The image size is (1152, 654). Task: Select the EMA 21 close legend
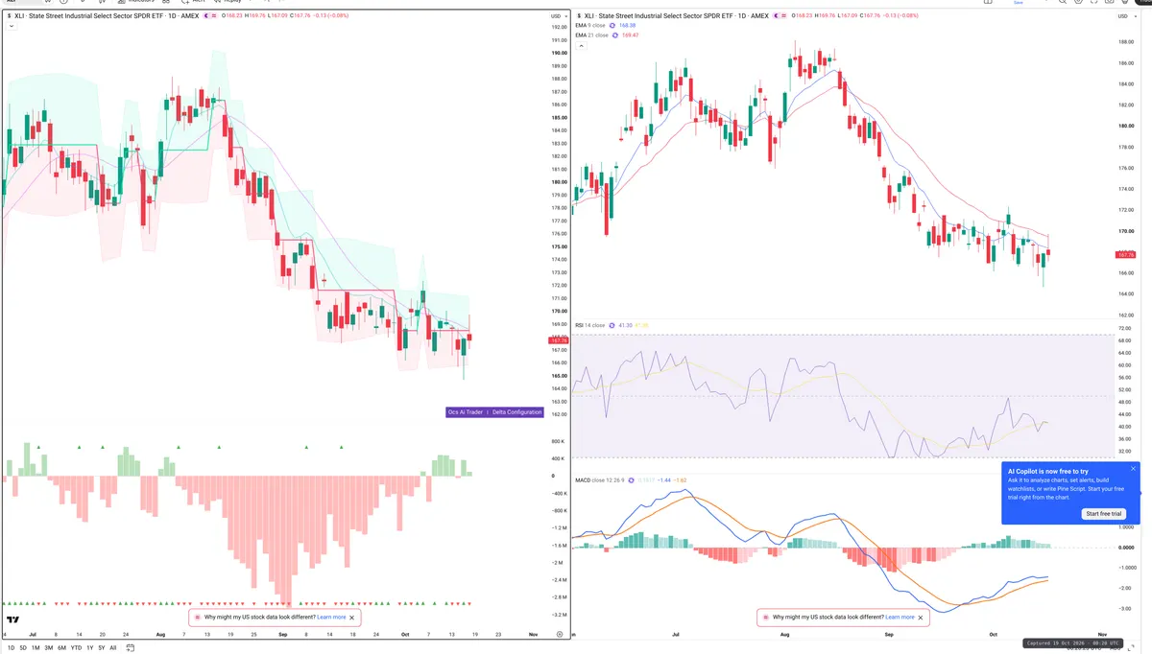coord(591,35)
